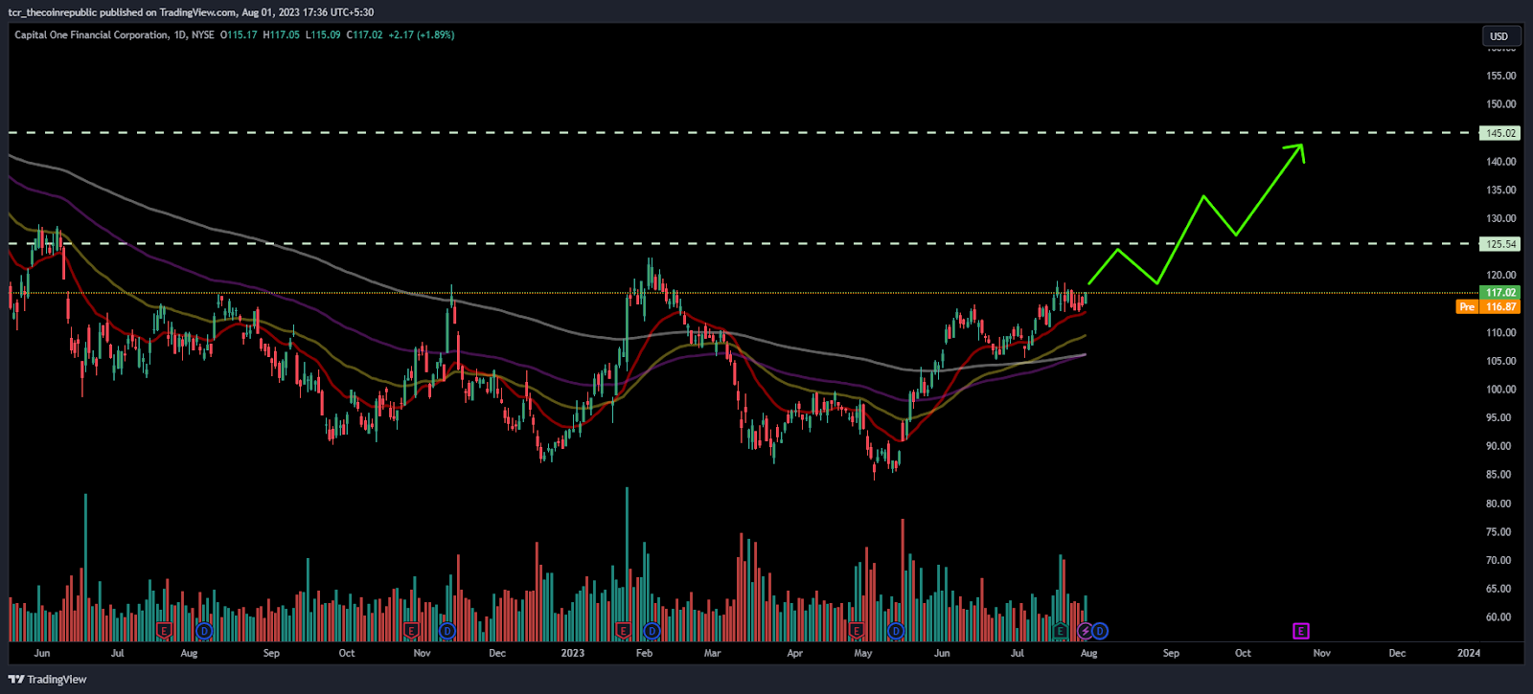Viewport: 1533px width, 694px height.
Task: Click the TradingView logo at the bottom left
Action: click(x=47, y=680)
